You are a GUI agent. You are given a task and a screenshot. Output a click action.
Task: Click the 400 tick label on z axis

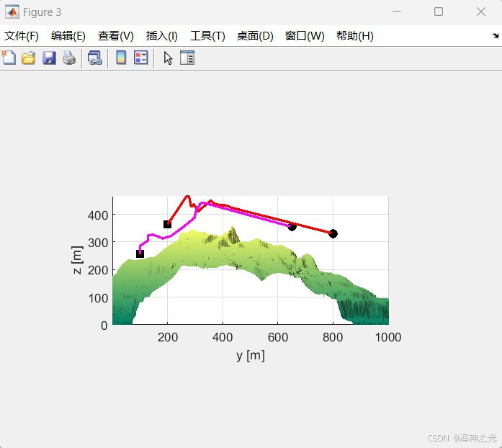click(98, 215)
